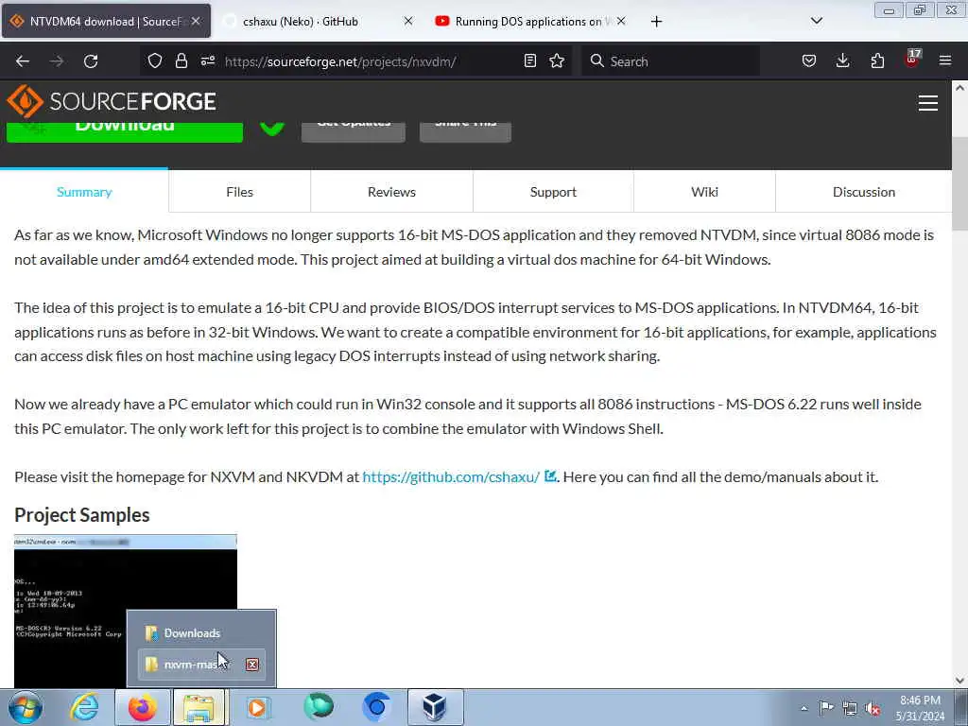The width and height of the screenshot is (968, 726).
Task: Click the SourceForge logo
Action: coord(112,100)
